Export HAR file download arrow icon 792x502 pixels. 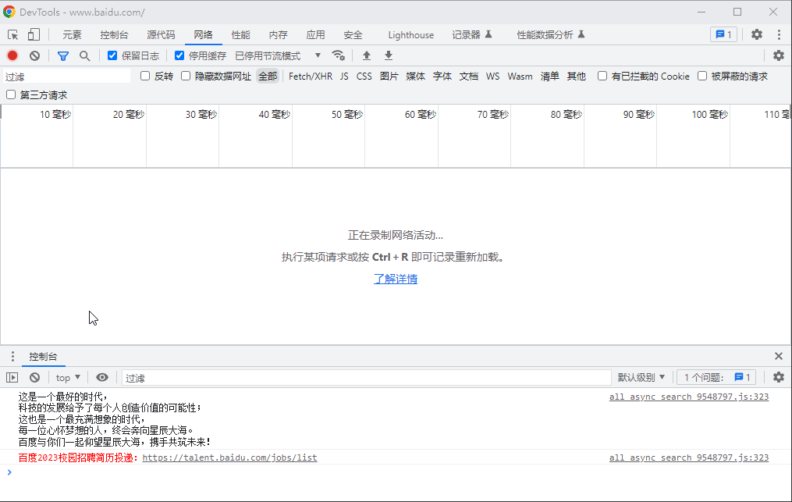tap(389, 55)
